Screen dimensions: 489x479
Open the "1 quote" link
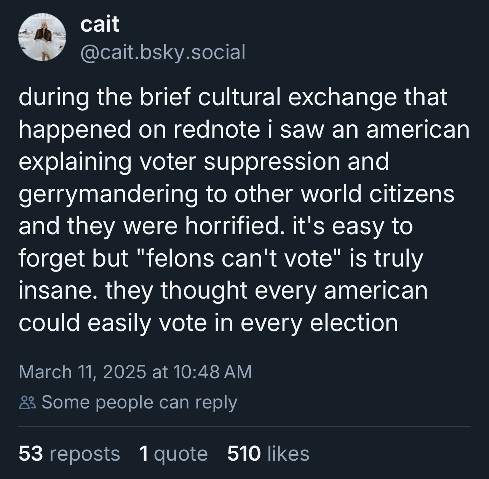(x=173, y=454)
